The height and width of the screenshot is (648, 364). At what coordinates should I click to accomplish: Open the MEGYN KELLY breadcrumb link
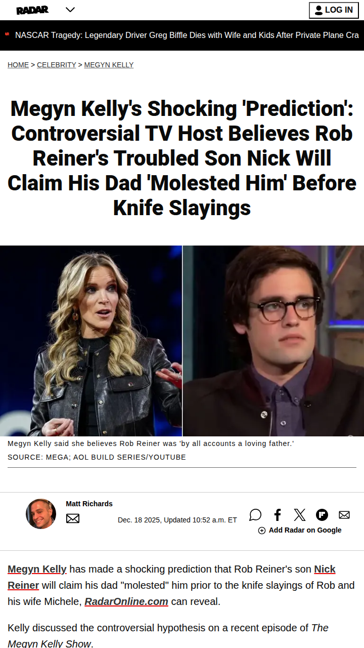(109, 65)
